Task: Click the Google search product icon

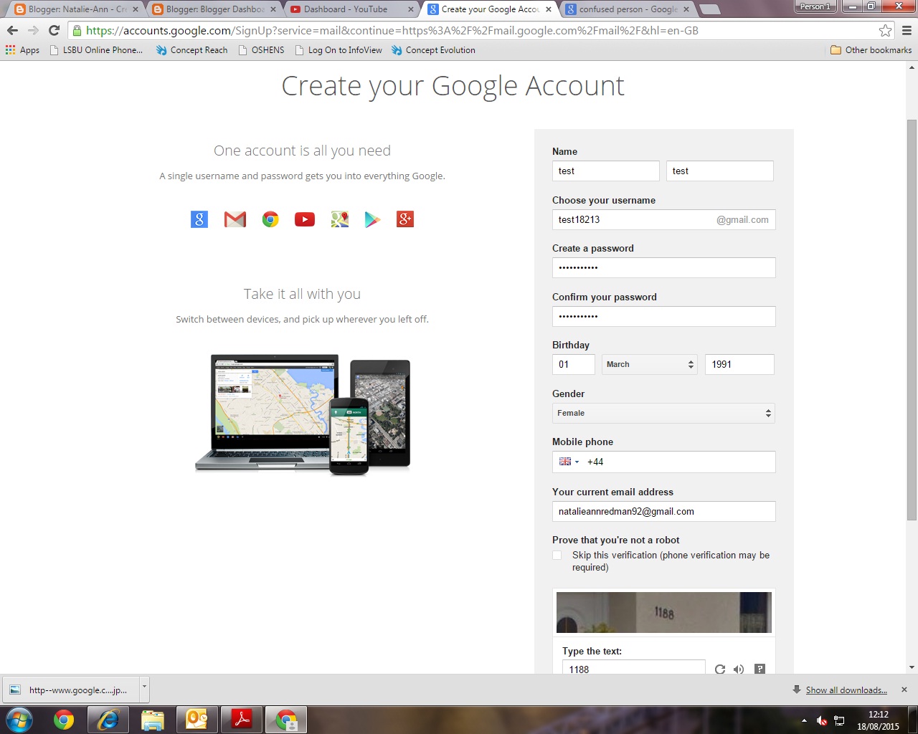Action: tap(199, 219)
